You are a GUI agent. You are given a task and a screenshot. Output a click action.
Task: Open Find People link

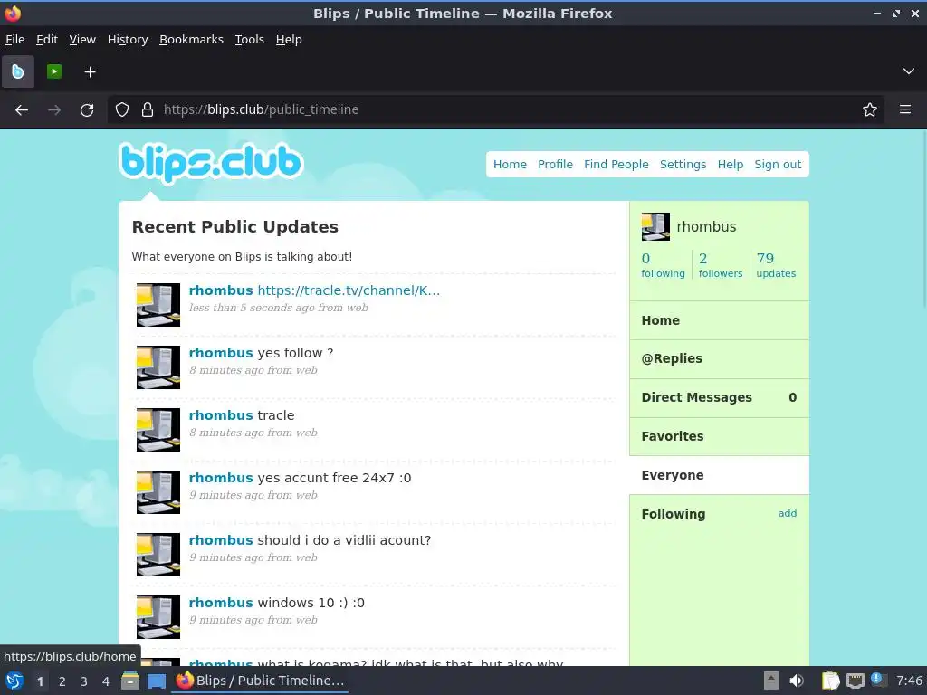tap(616, 165)
